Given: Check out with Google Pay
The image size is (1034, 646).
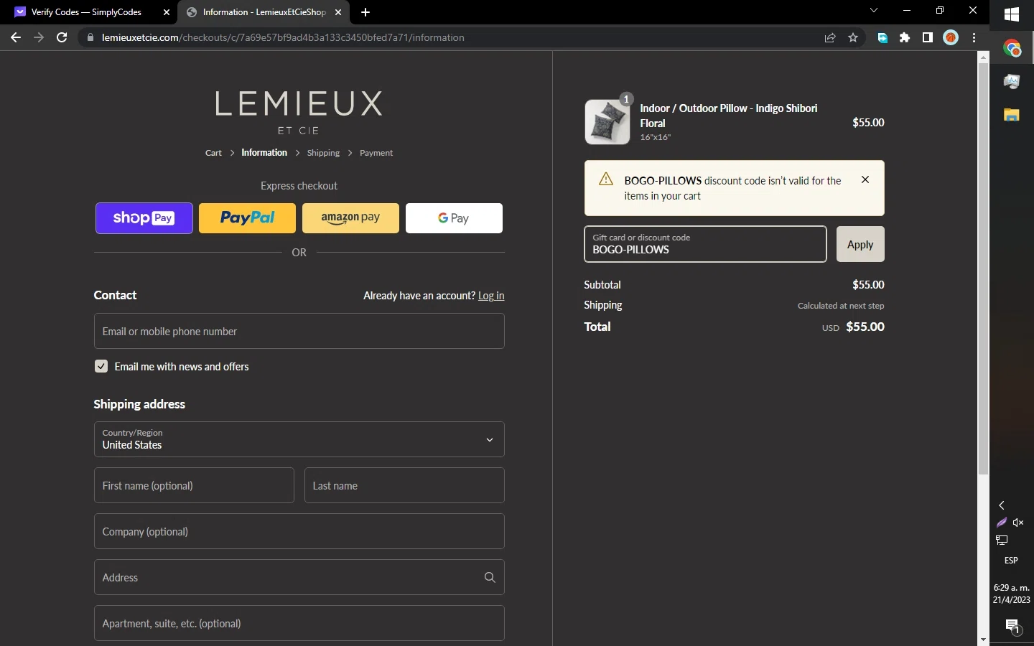Looking at the screenshot, I should click(454, 218).
